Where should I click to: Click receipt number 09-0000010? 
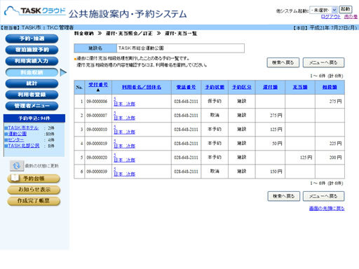pyautogui.click(x=97, y=130)
